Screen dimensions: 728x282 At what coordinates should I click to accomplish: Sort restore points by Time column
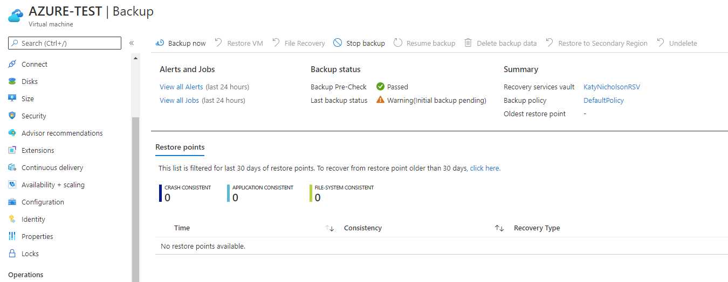(x=329, y=228)
